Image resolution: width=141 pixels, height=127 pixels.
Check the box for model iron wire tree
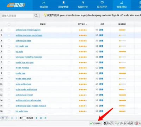click(x=9, y=62)
